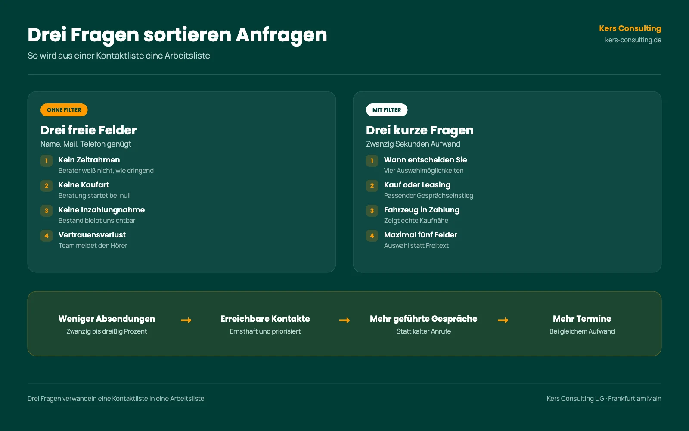The height and width of the screenshot is (431, 689).
Task: Click the text "Zeigt echte Kaufnähe"
Action: pyautogui.click(x=416, y=221)
